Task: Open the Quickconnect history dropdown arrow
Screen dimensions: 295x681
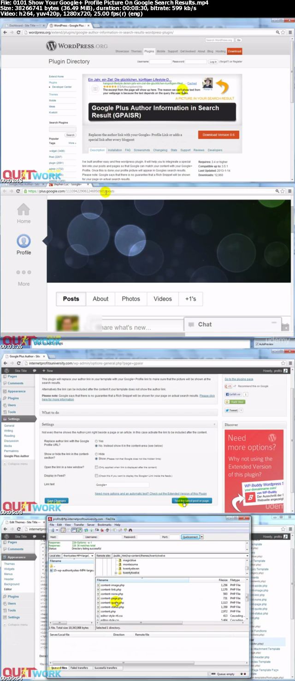Action: [x=201, y=537]
